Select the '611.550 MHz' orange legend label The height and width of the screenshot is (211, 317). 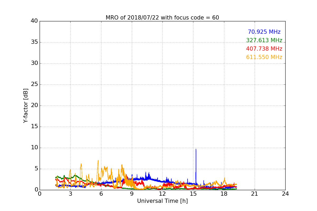264,57
